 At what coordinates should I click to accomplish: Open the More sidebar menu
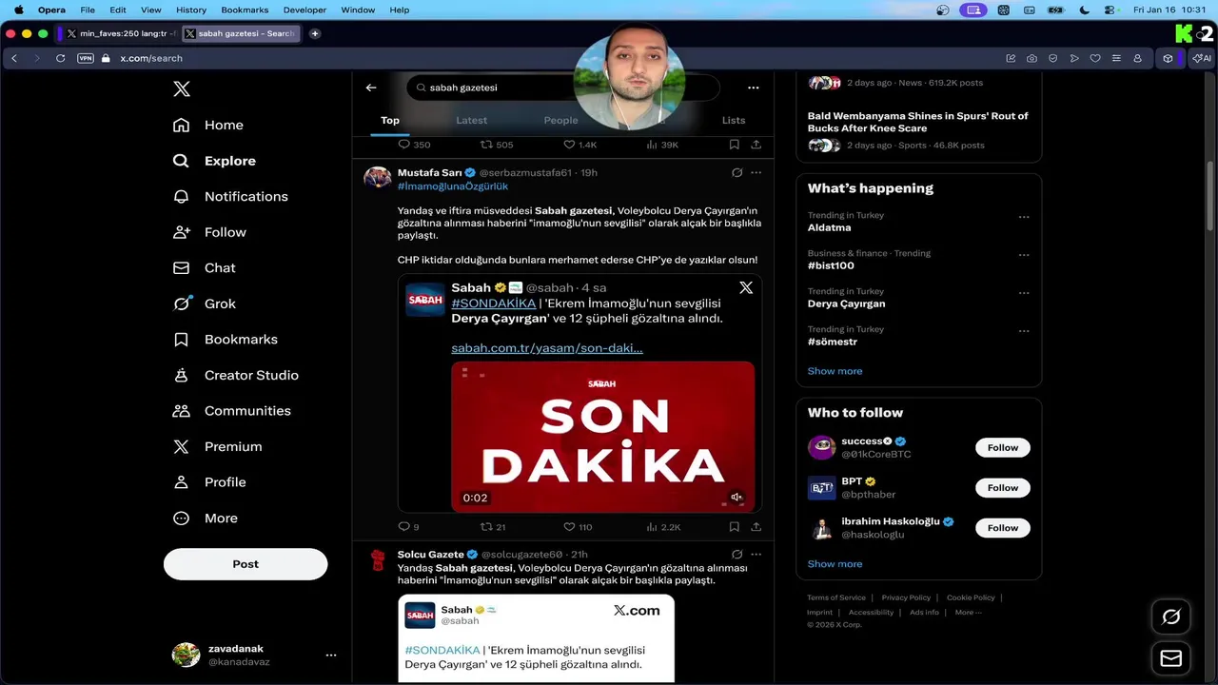click(206, 519)
